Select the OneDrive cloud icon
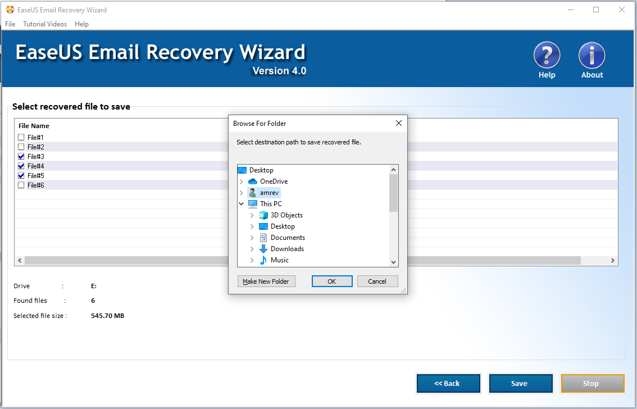 point(252,181)
